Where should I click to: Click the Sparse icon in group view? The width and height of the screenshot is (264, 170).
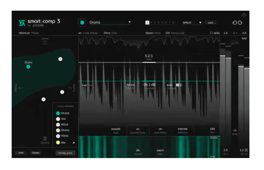[20, 88]
